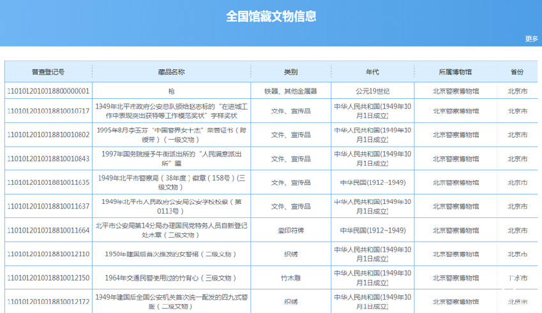Open the 1997年国务院授予牛街派出所 entry

pyautogui.click(x=171, y=159)
